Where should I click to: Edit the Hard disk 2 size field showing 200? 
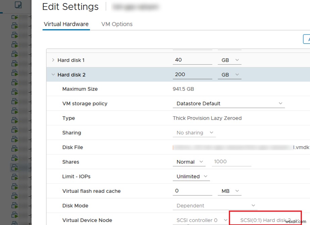(192, 74)
